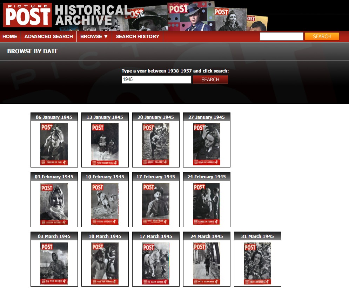This screenshot has width=349, height=288.
Task: Open the 24 March 1945 cover thumbnail
Action: [x=207, y=263]
